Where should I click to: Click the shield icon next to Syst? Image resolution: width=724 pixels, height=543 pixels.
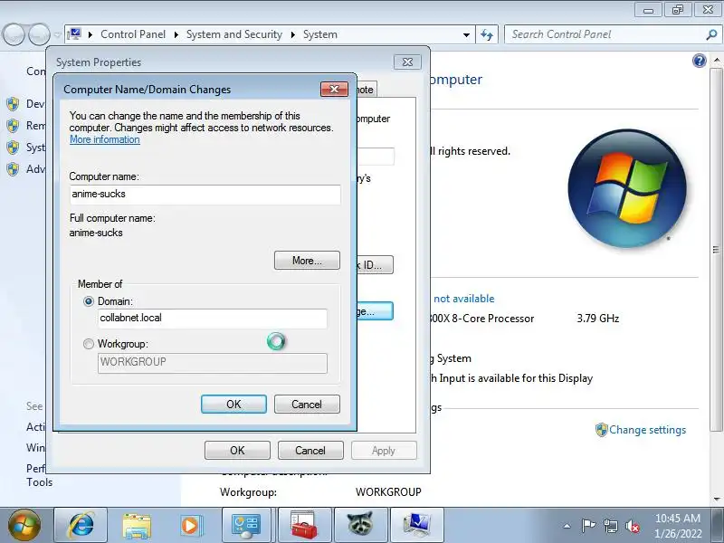13,148
